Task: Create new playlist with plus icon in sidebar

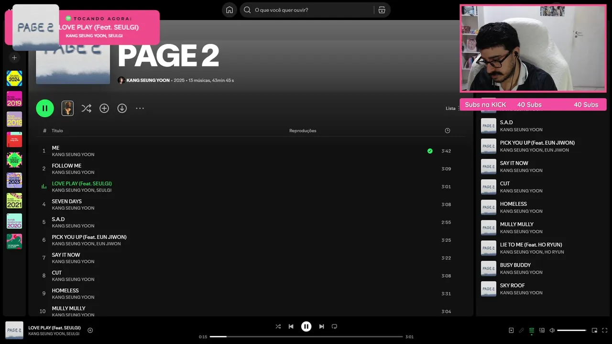Action: click(x=14, y=58)
